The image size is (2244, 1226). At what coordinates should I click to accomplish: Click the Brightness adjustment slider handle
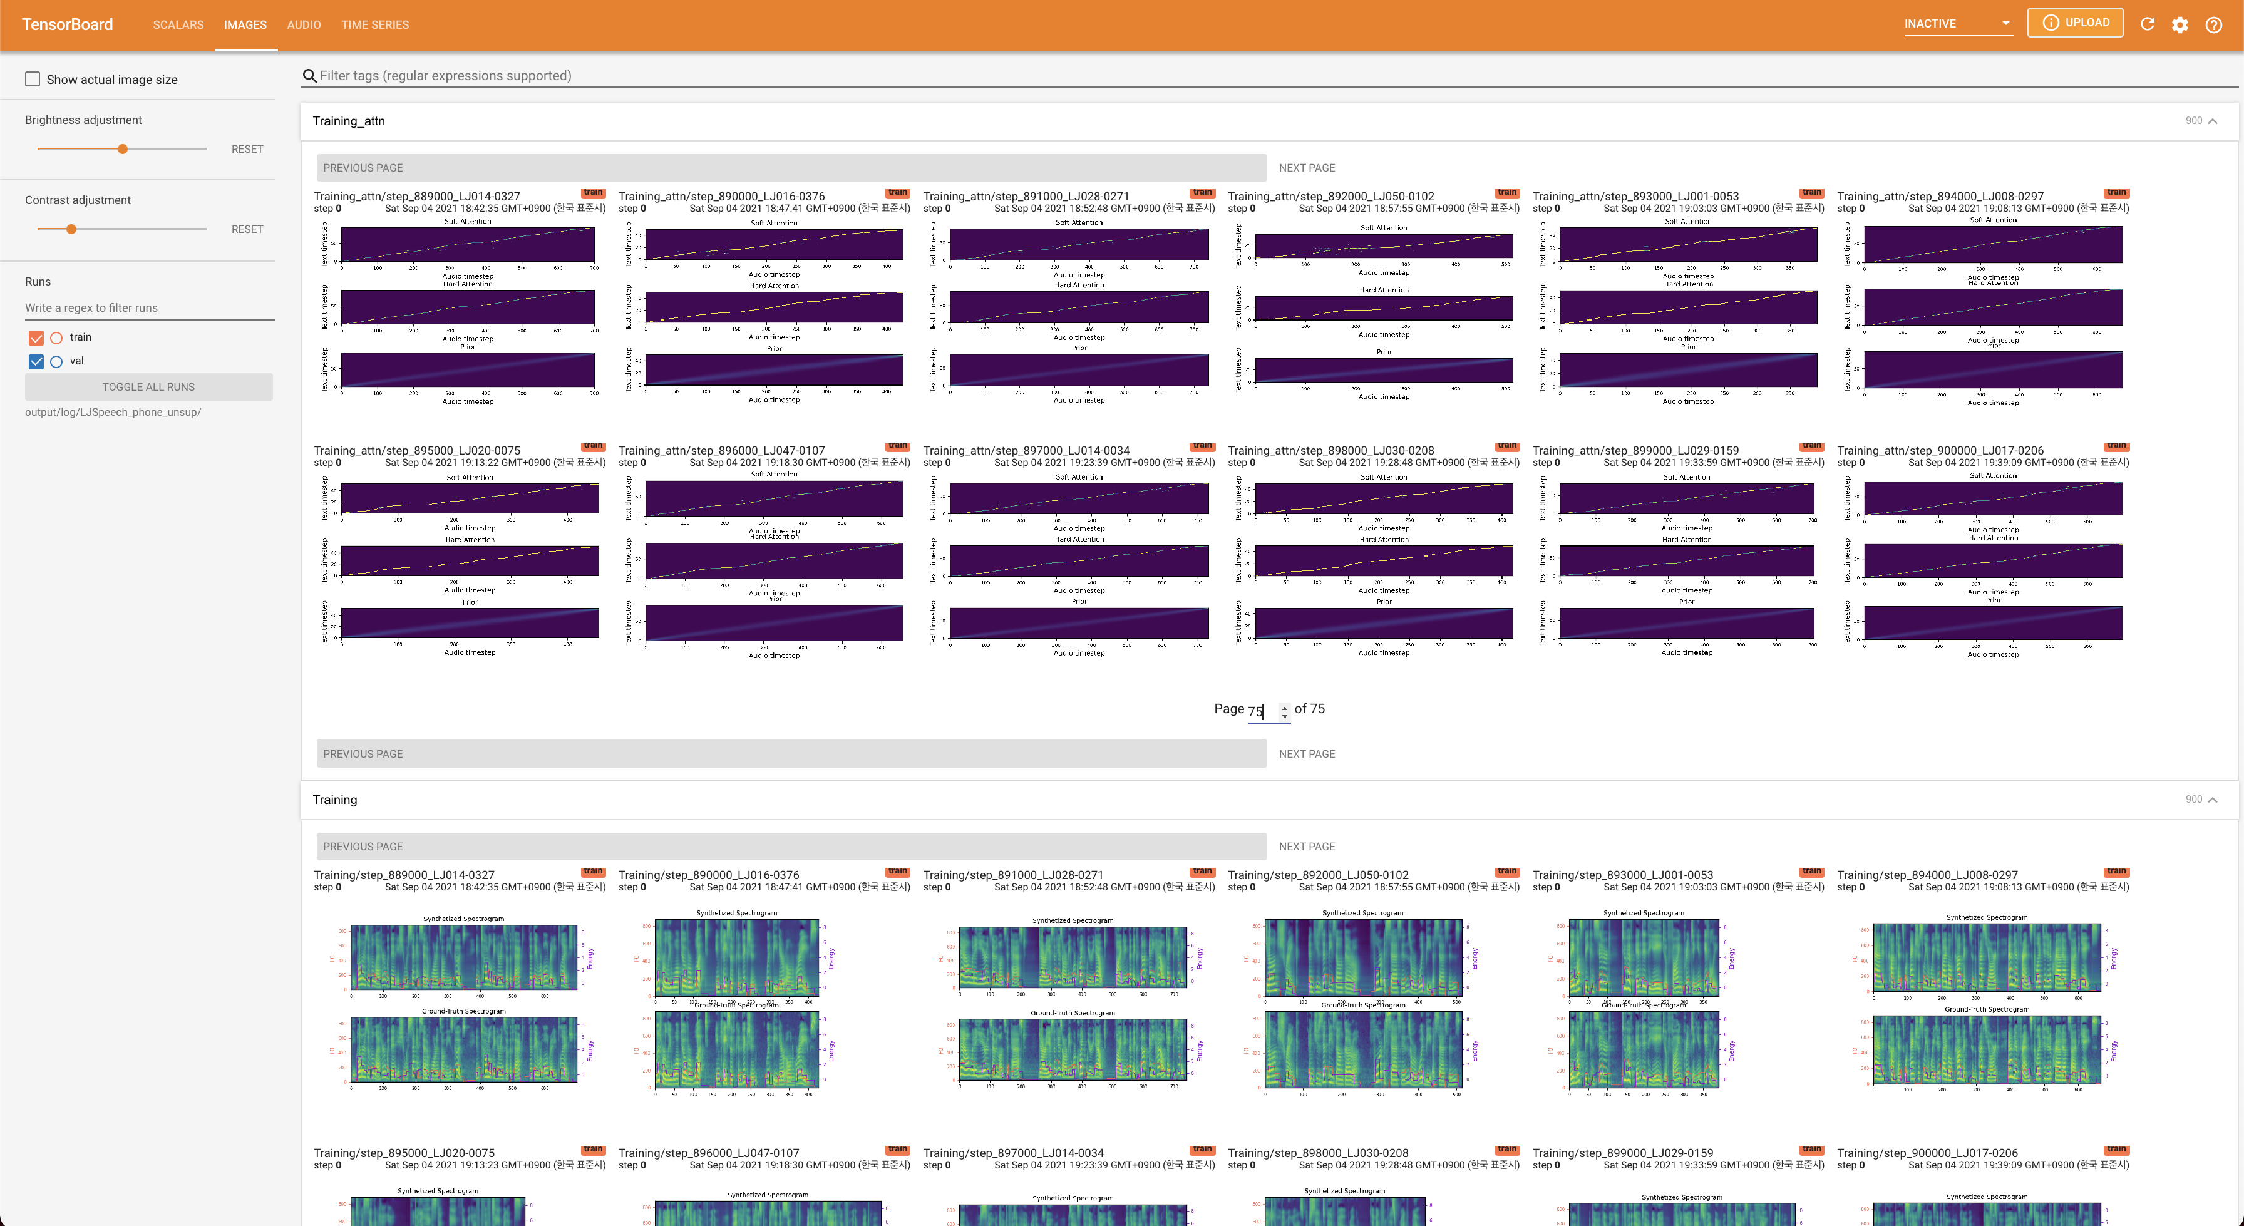[123, 149]
